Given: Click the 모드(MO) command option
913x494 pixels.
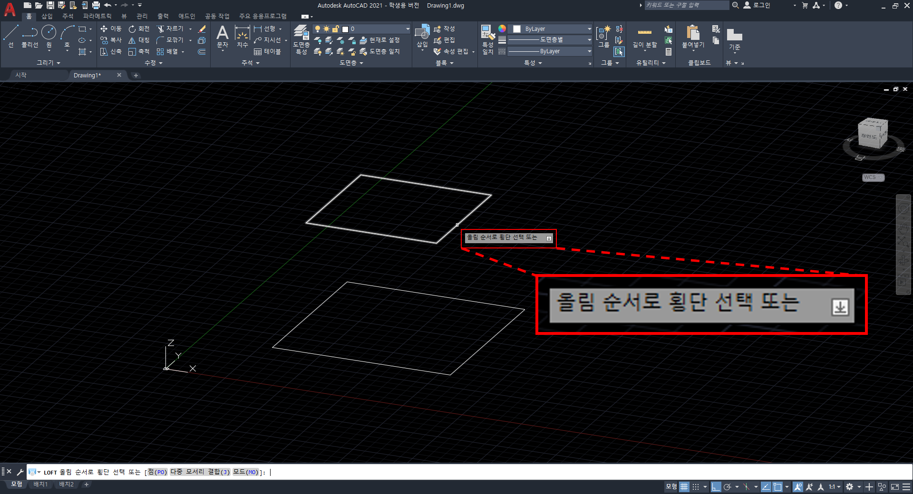Looking at the screenshot, I should click(x=245, y=472).
